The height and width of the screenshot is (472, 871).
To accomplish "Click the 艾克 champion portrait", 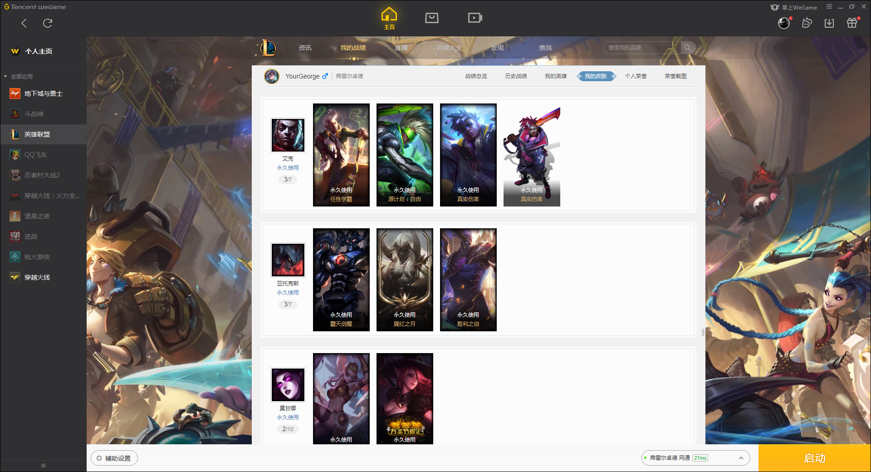I will coord(288,135).
